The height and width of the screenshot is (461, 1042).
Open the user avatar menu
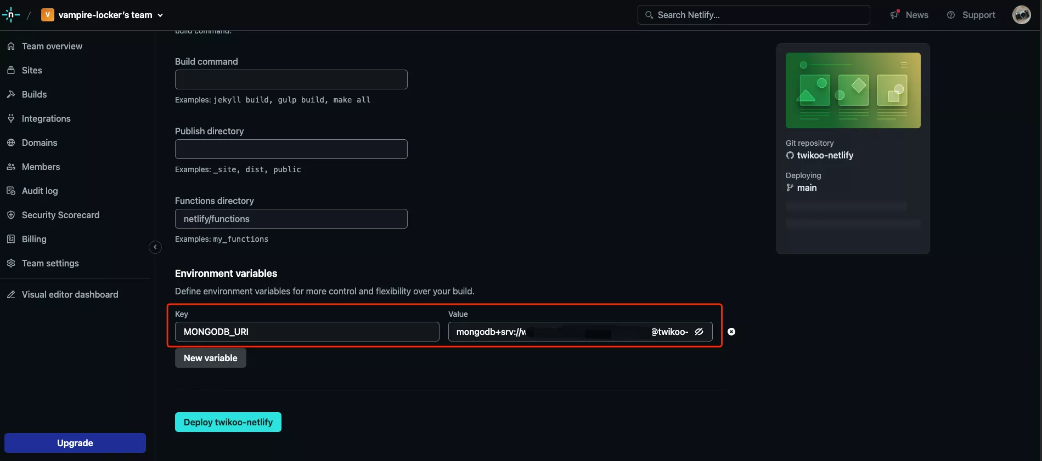click(x=1021, y=15)
